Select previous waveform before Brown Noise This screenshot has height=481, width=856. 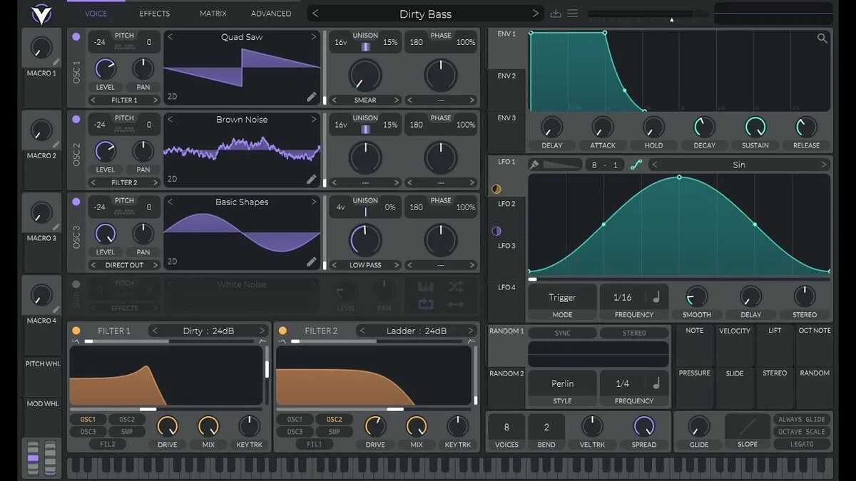tap(170, 120)
